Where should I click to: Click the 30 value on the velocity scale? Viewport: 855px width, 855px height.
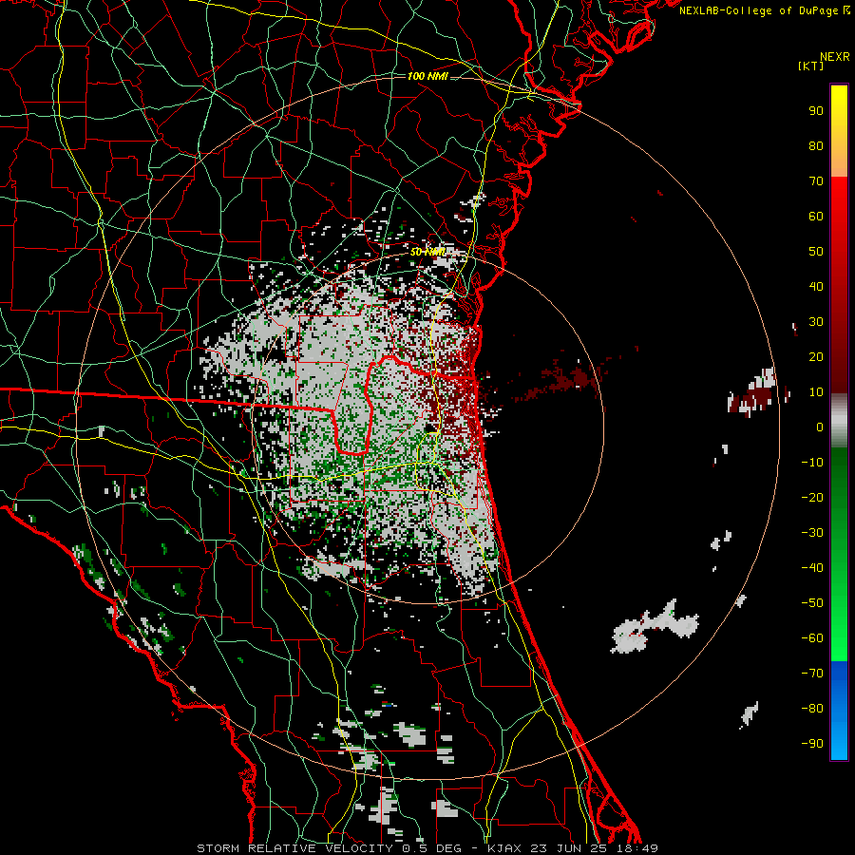coord(816,322)
